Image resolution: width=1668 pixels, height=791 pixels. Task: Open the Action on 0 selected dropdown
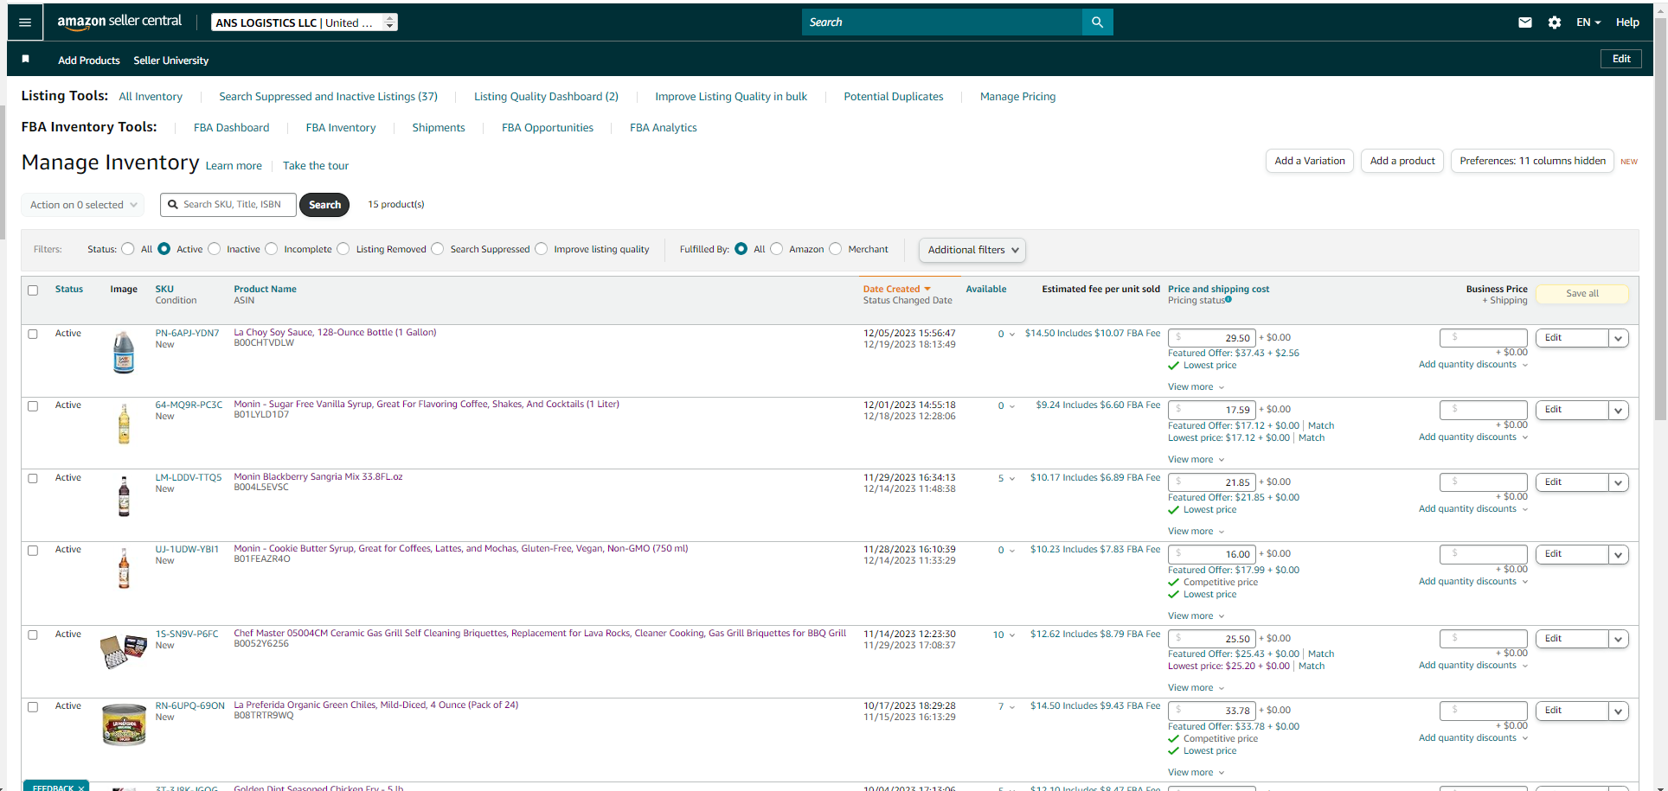82,205
